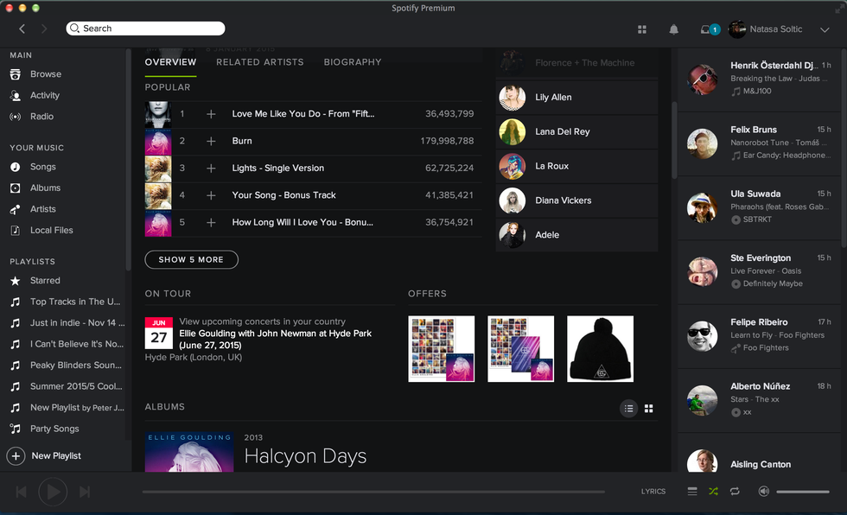This screenshot has width=847, height=515.
Task: Click the Lyrics button
Action: 653,492
